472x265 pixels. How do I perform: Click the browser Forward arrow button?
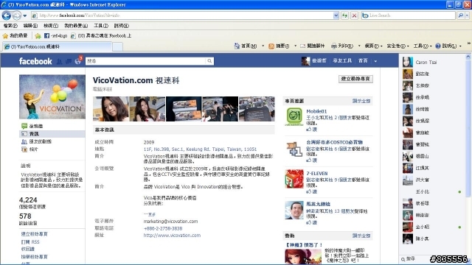(17, 15)
